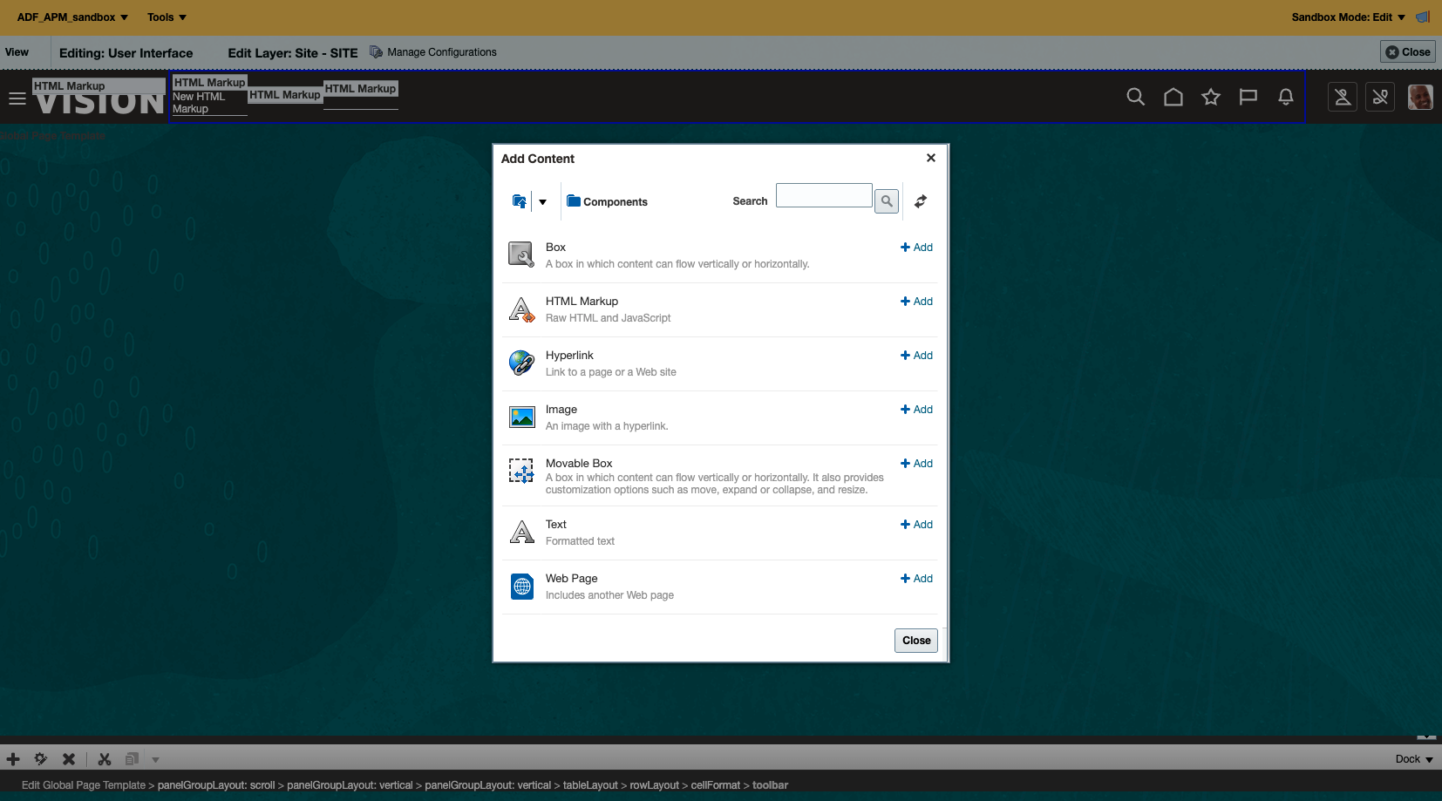Click the user avatar image
This screenshot has height=801, width=1442.
(1419, 97)
